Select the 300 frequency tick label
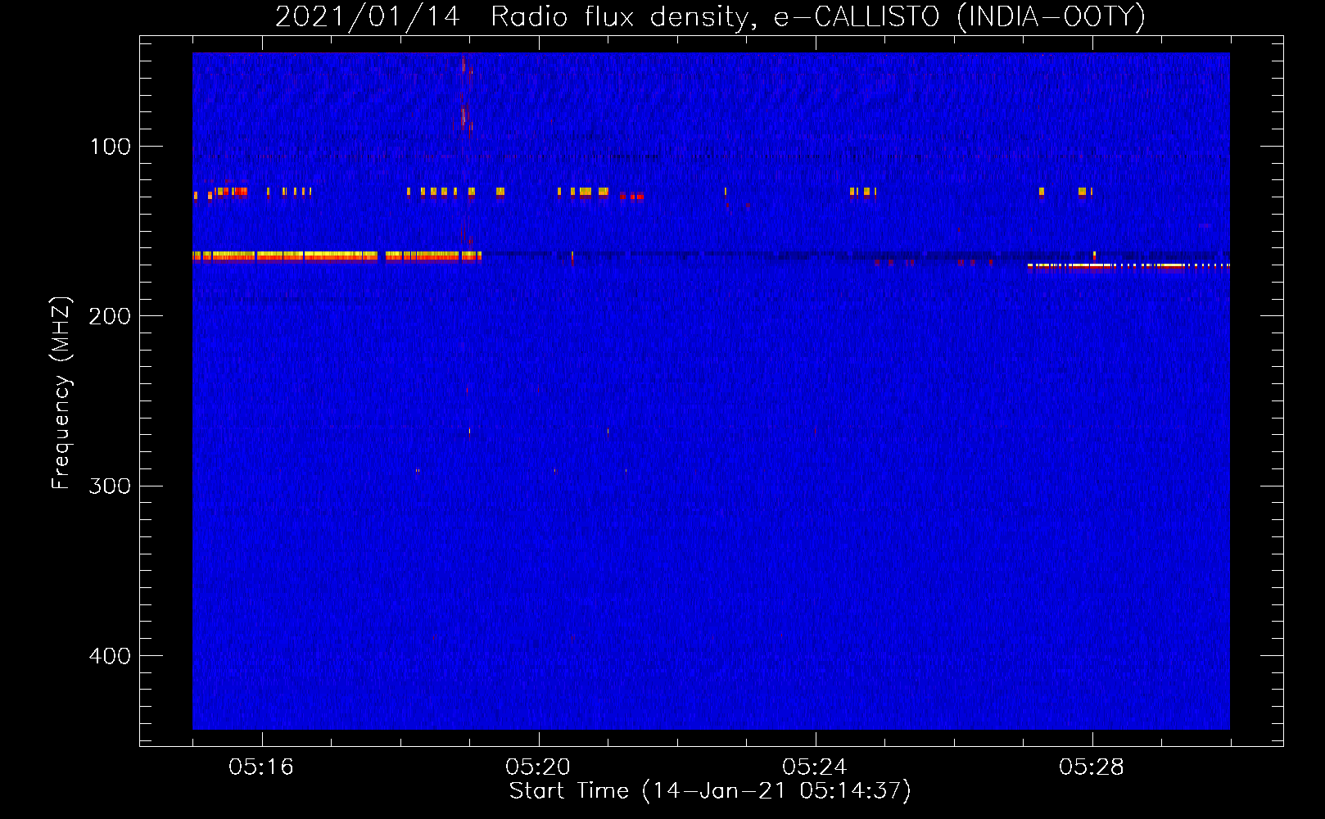The height and width of the screenshot is (819, 1325). coord(111,486)
